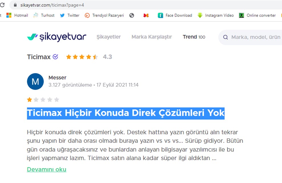Click the Marka, model, ürün search field
The width and height of the screenshot is (282, 183).
pos(250,37)
